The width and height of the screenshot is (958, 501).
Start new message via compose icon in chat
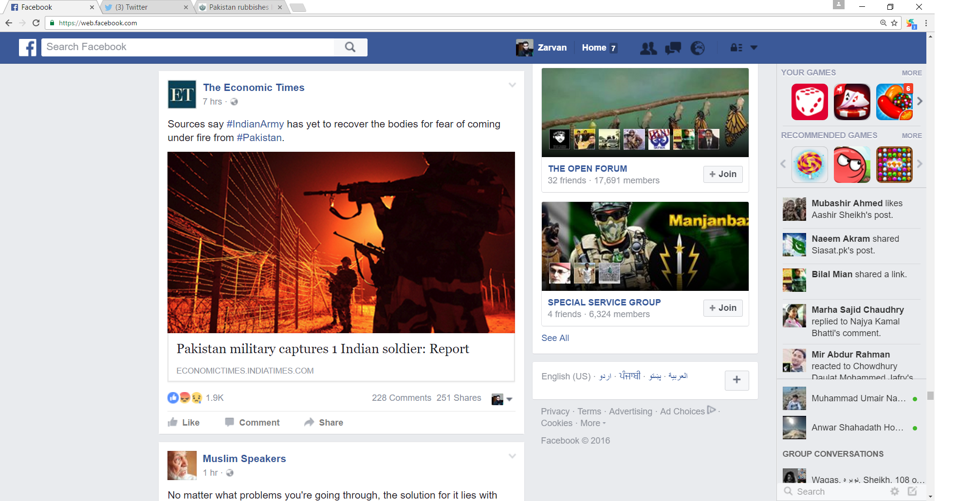[x=912, y=491]
